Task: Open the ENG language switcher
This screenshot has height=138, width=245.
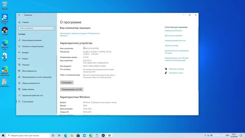Action: 227,135
